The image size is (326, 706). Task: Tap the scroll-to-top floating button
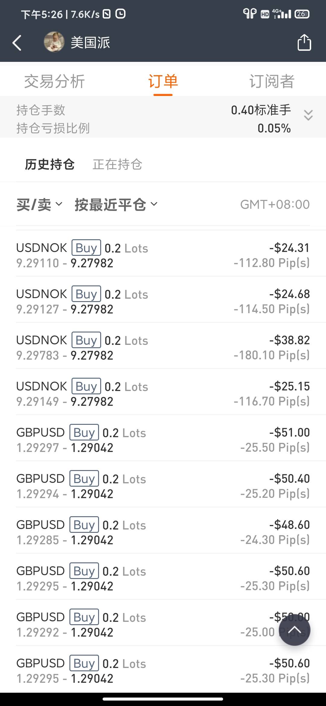294,629
